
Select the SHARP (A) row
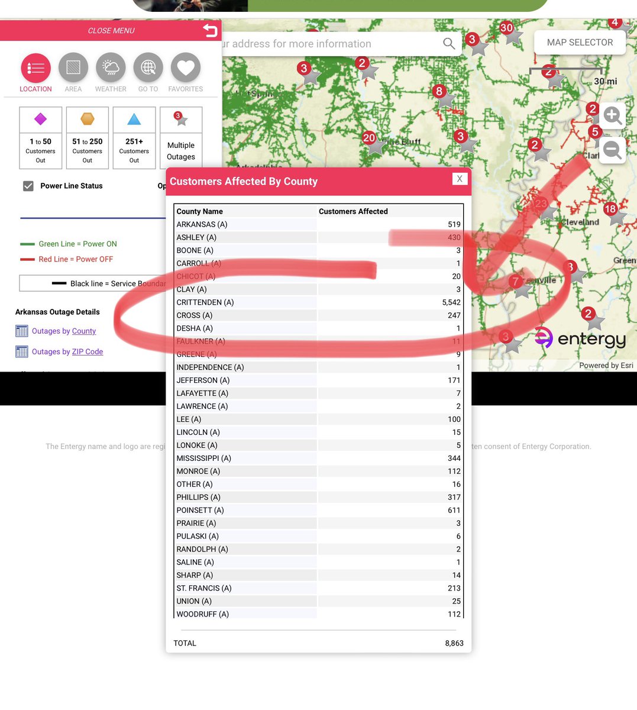pyautogui.click(x=319, y=575)
